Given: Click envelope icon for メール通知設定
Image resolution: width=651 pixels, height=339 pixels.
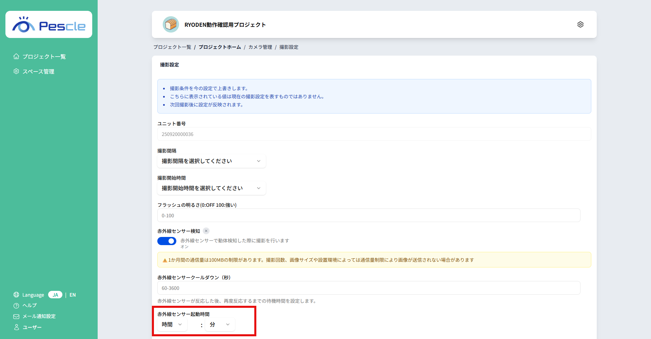Looking at the screenshot, I should coord(16,316).
